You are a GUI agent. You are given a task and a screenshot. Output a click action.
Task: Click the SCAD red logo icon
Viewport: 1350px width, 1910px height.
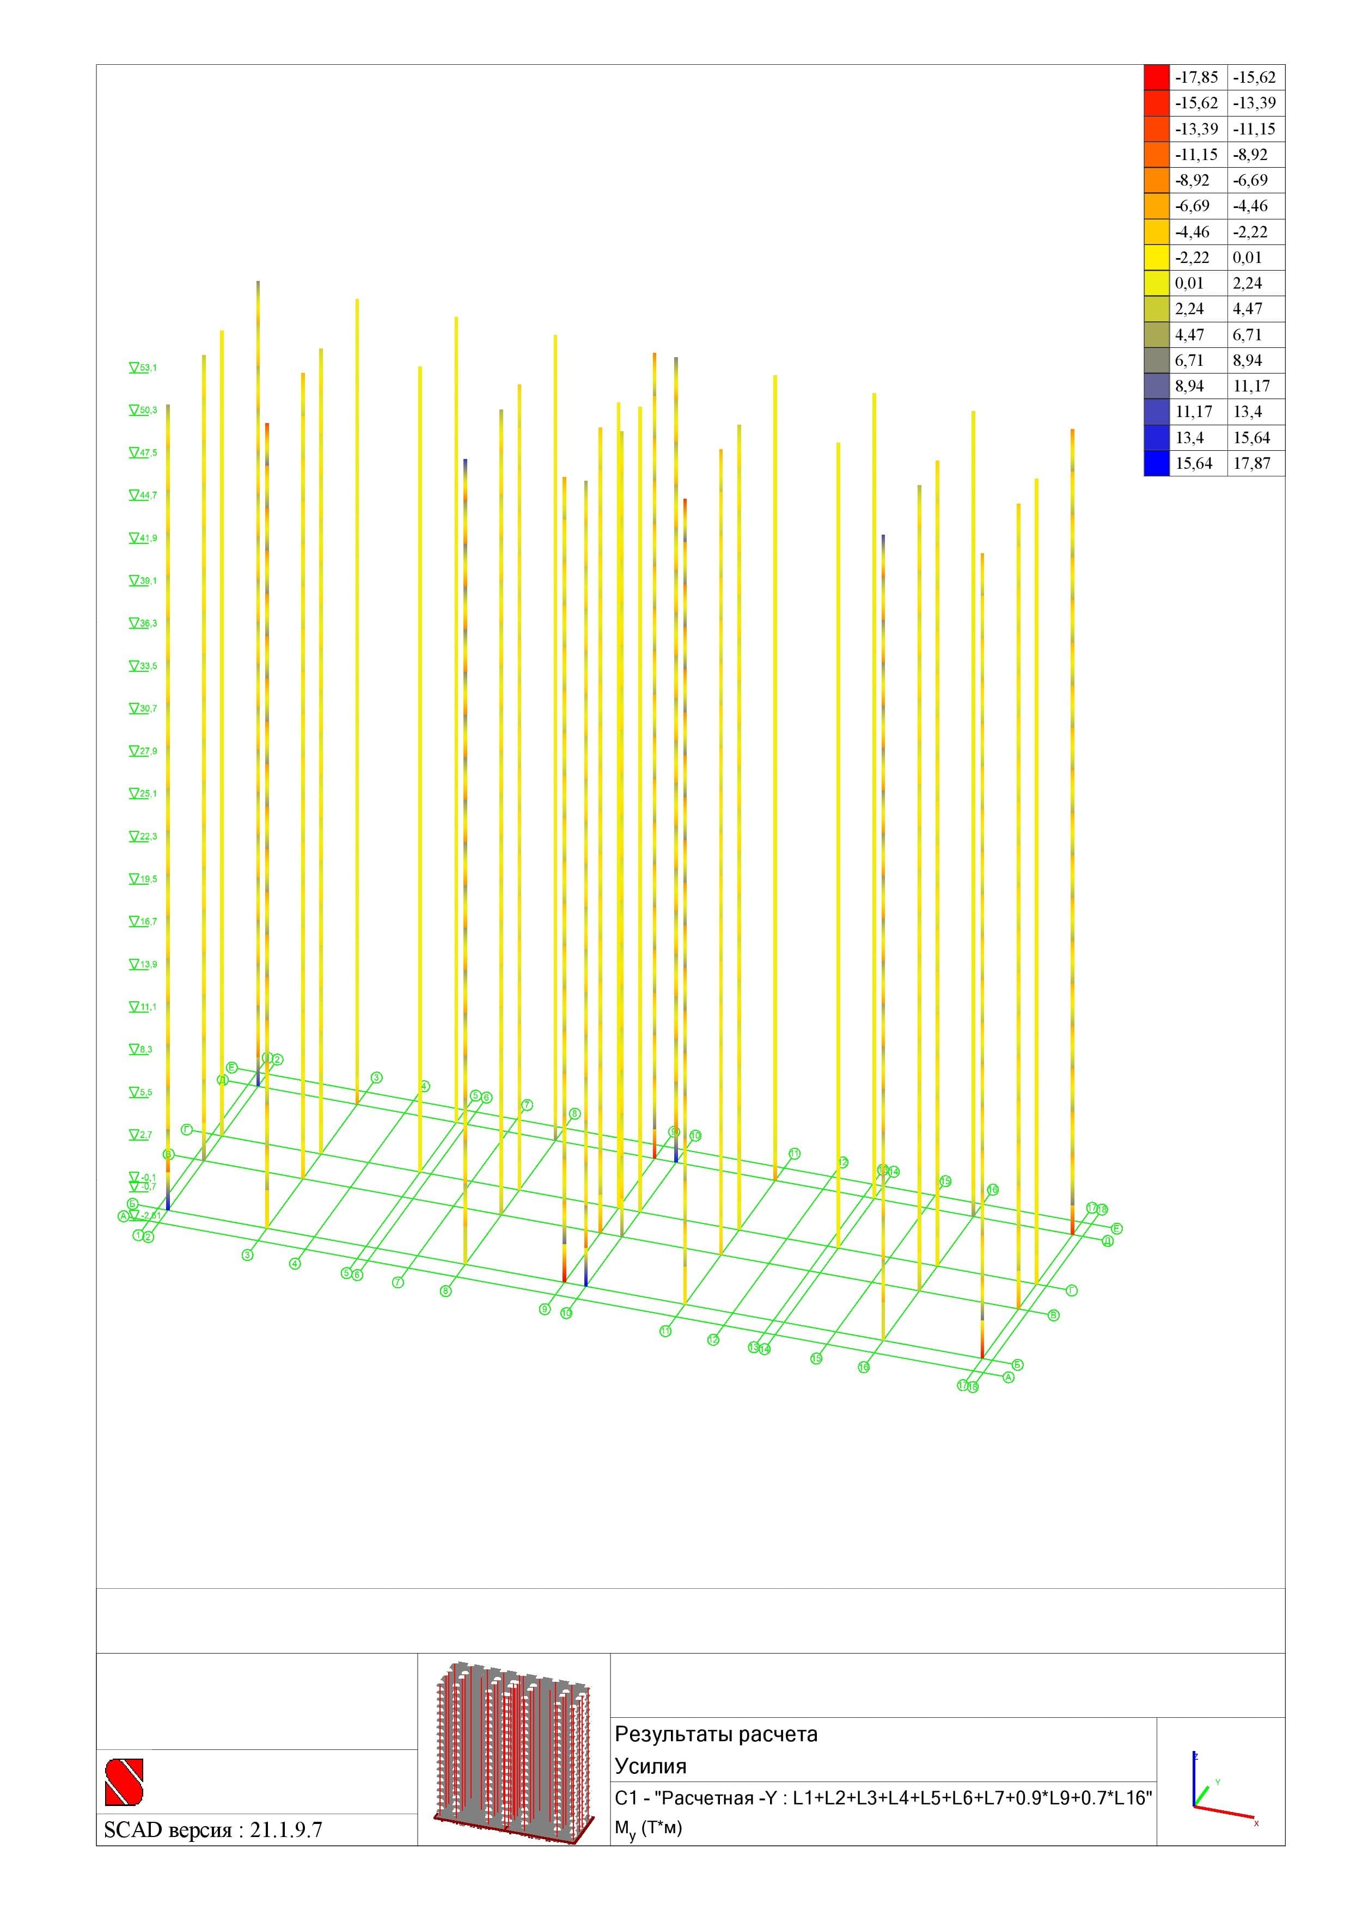click(x=124, y=1781)
